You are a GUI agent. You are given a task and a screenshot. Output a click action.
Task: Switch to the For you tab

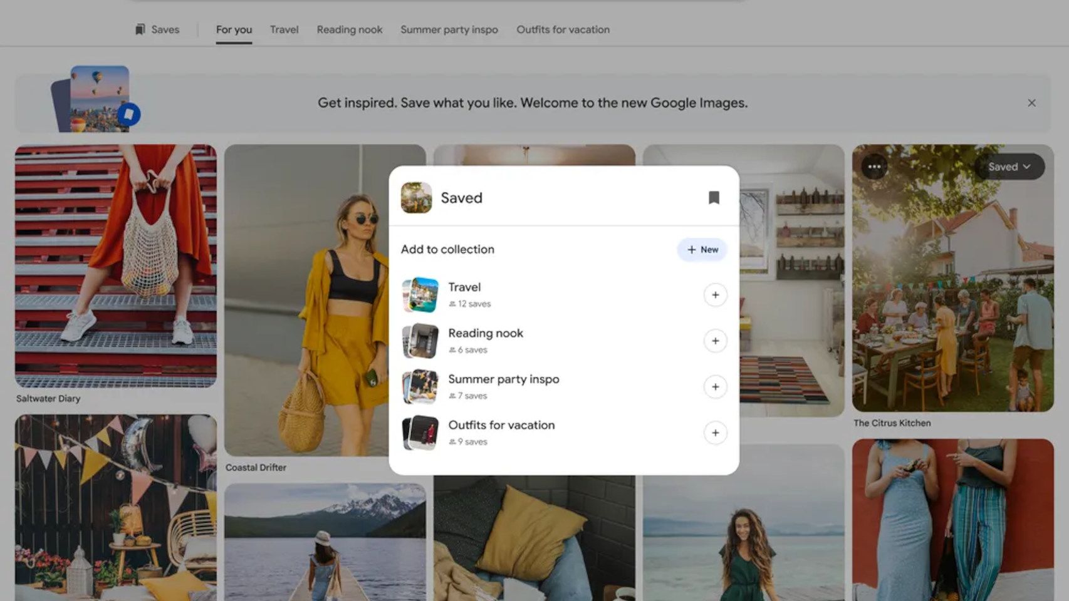(234, 29)
